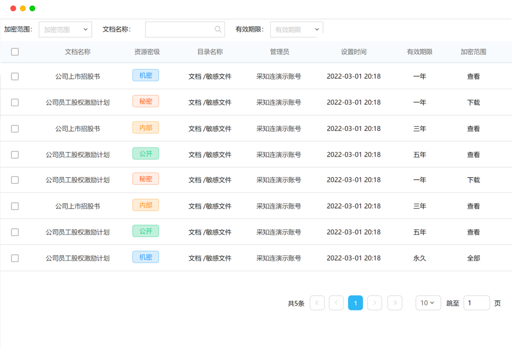Click the 全部 encryption scope cell
Image resolution: width=512 pixels, height=353 pixels.
point(474,258)
